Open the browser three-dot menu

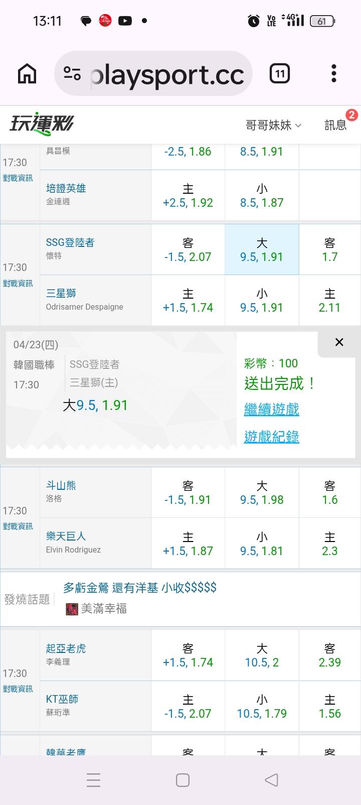click(333, 74)
